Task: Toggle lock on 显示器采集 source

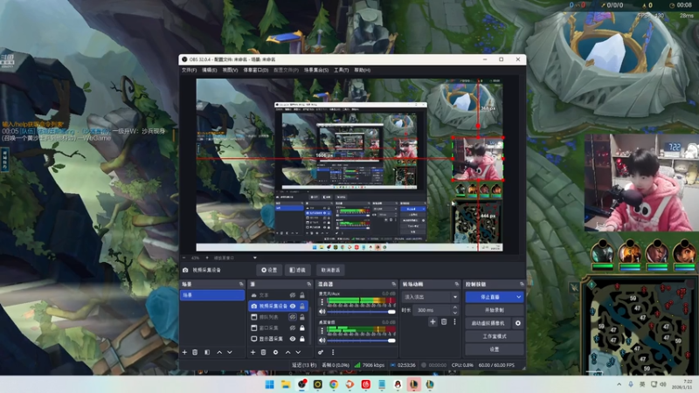Action: point(302,339)
